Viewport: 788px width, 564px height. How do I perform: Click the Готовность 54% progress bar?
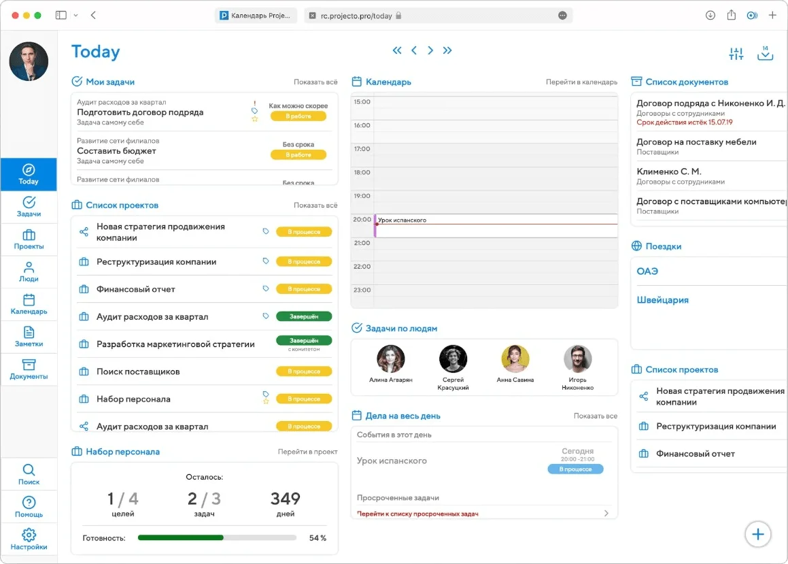coord(217,538)
